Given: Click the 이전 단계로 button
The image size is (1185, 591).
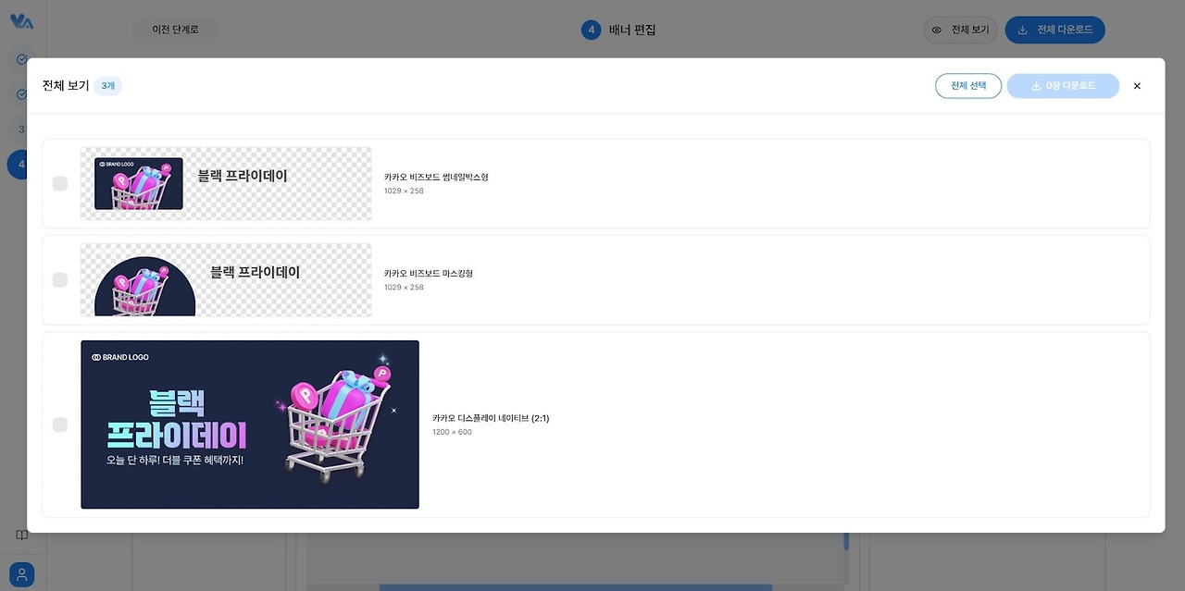Looking at the screenshot, I should [176, 30].
